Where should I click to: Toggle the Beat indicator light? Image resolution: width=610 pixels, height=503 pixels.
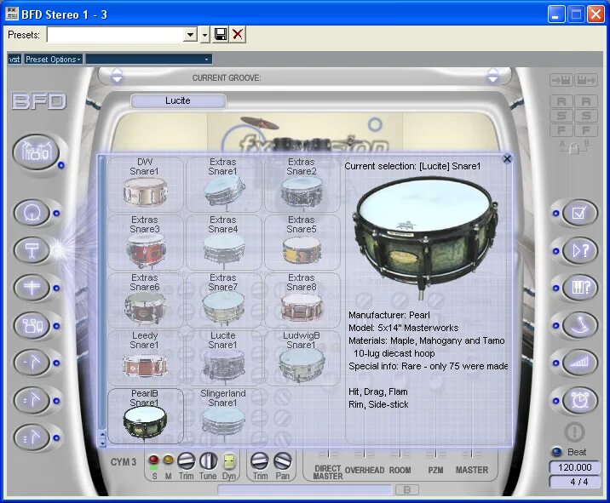(x=557, y=452)
